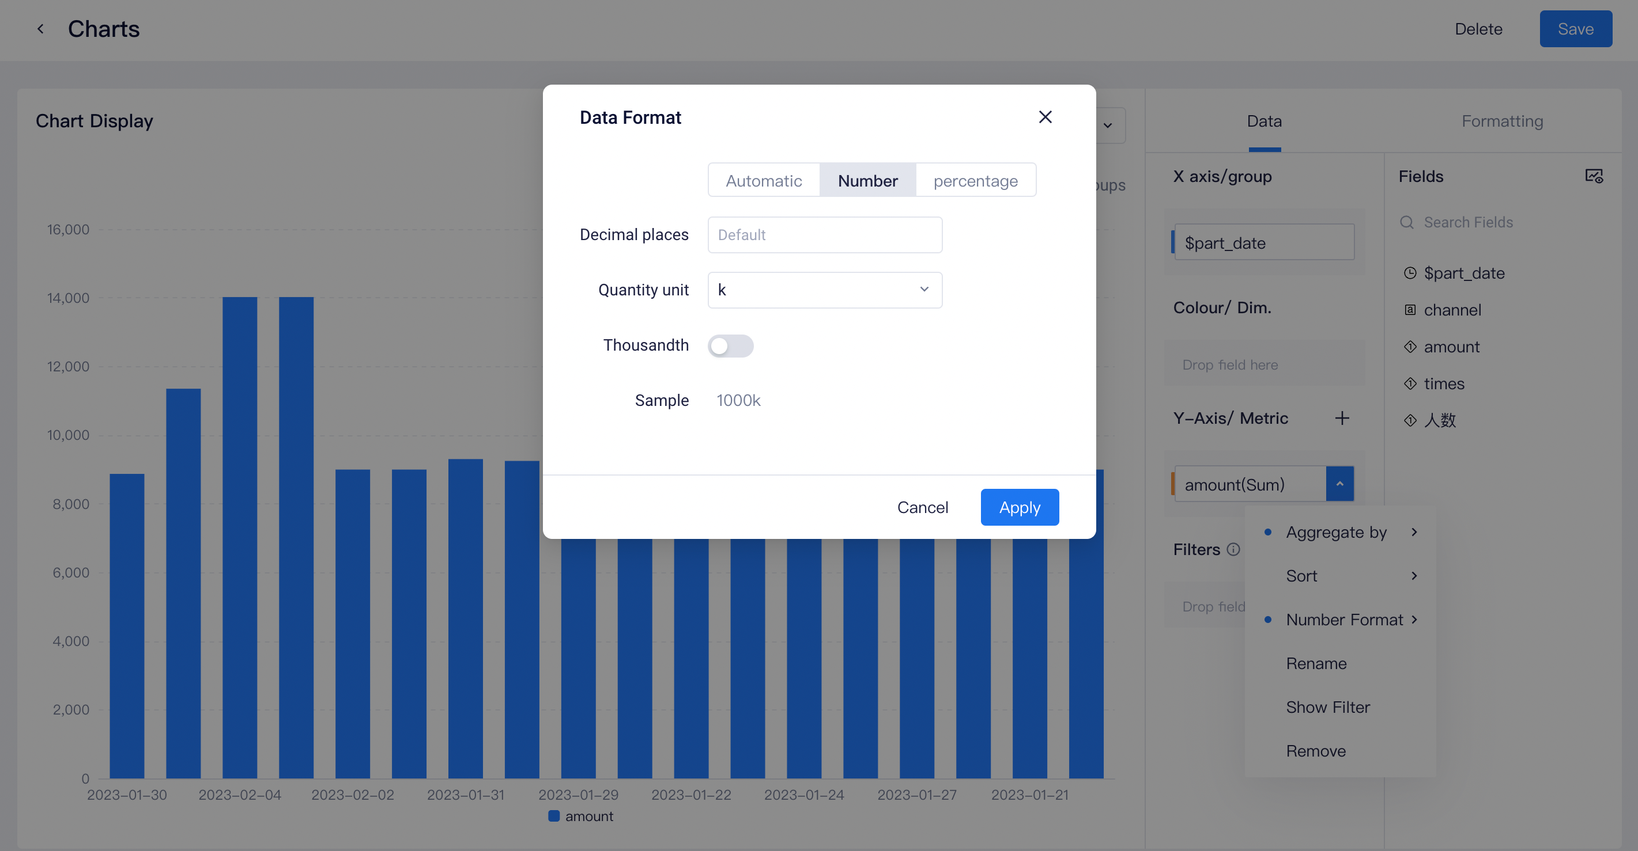Click the back arrow next to Charts

pyautogui.click(x=41, y=29)
